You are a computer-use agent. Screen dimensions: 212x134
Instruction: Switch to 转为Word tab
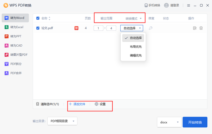click(x=15, y=18)
